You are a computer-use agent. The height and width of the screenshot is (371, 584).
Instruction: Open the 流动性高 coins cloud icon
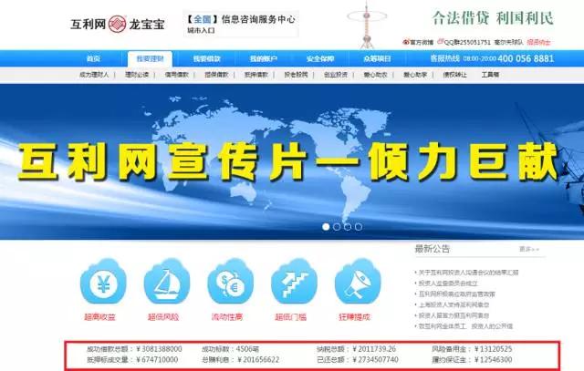230,282
